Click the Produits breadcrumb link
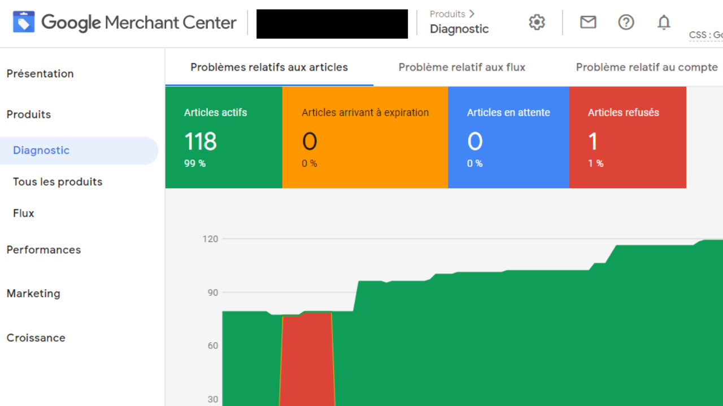 (447, 14)
